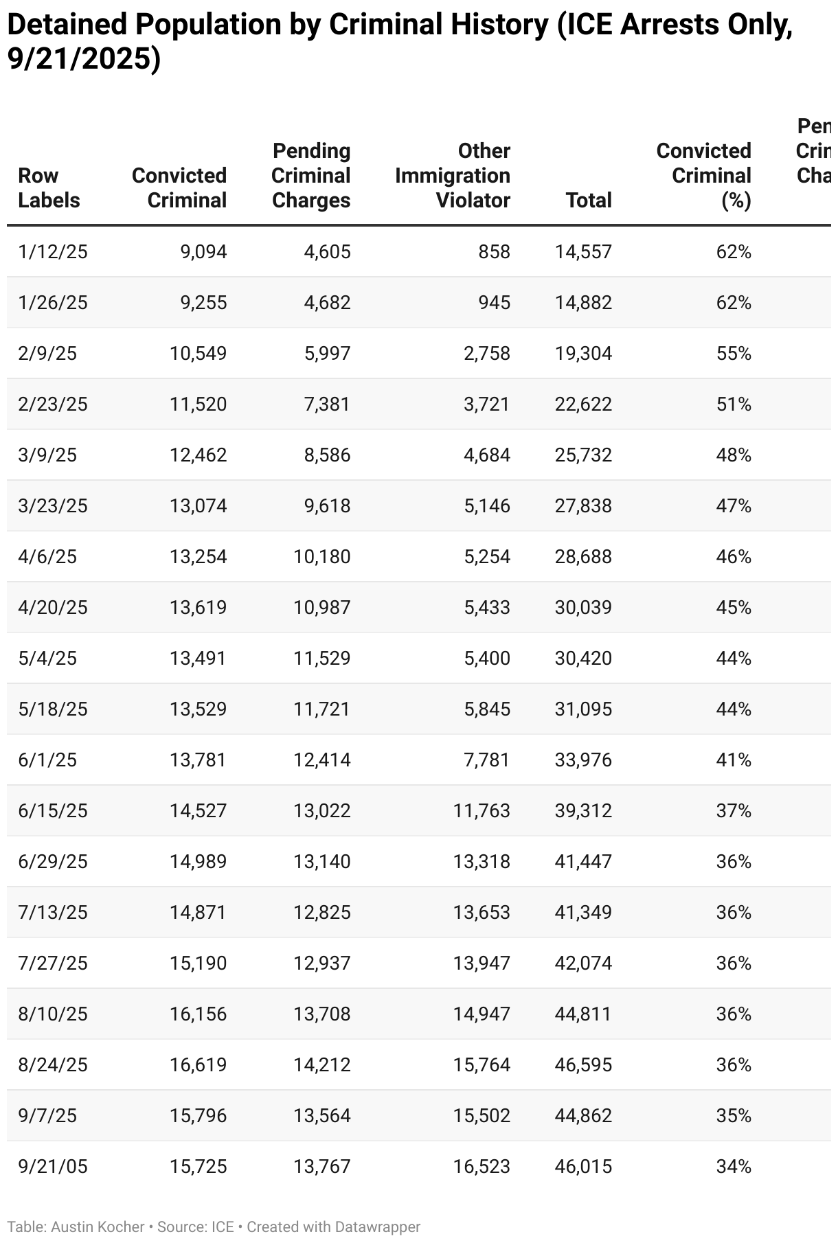Screen dimensions: 838x1243
Task: Click total value 33,976 in 6/1/25 row
Action: (x=583, y=760)
